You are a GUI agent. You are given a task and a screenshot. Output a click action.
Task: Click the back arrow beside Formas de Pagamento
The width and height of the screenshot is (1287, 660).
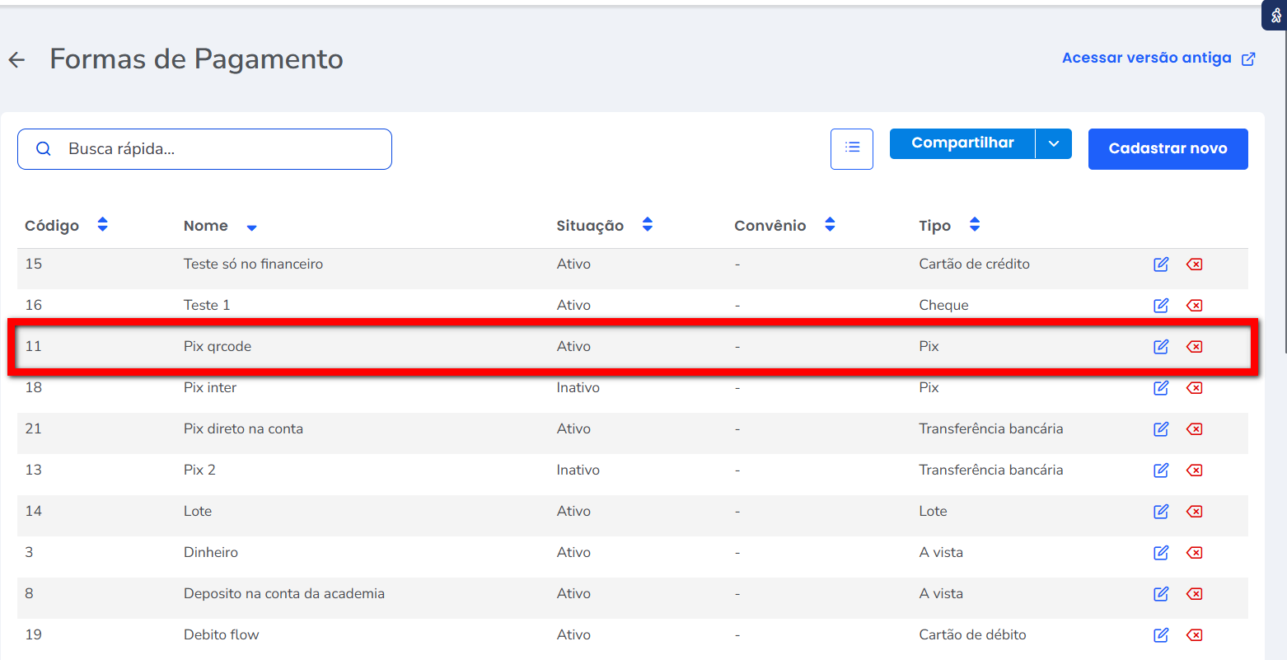coord(16,59)
